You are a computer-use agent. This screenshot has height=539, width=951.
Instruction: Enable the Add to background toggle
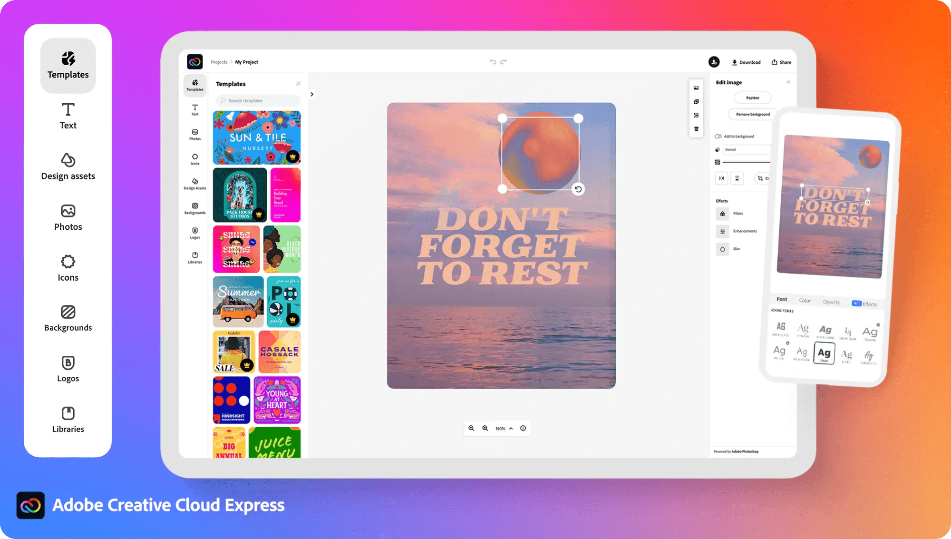pyautogui.click(x=718, y=136)
